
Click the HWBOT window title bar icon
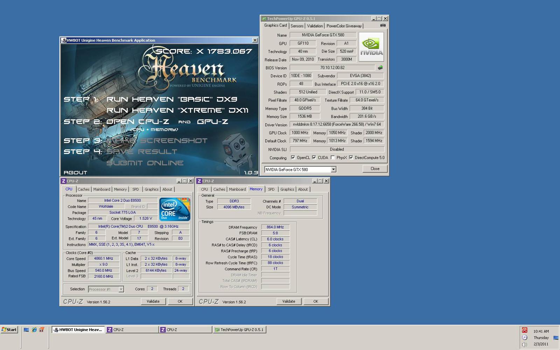pyautogui.click(x=64, y=40)
